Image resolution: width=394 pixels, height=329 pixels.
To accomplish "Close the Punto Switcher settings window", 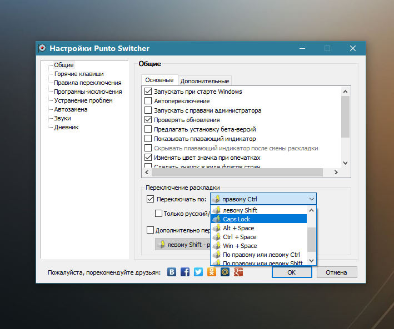I will [x=353, y=48].
